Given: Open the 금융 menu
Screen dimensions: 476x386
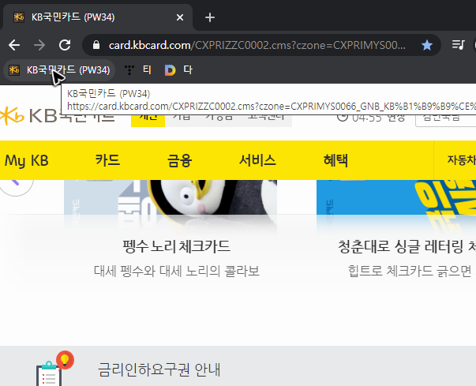Looking at the screenshot, I should (x=179, y=160).
